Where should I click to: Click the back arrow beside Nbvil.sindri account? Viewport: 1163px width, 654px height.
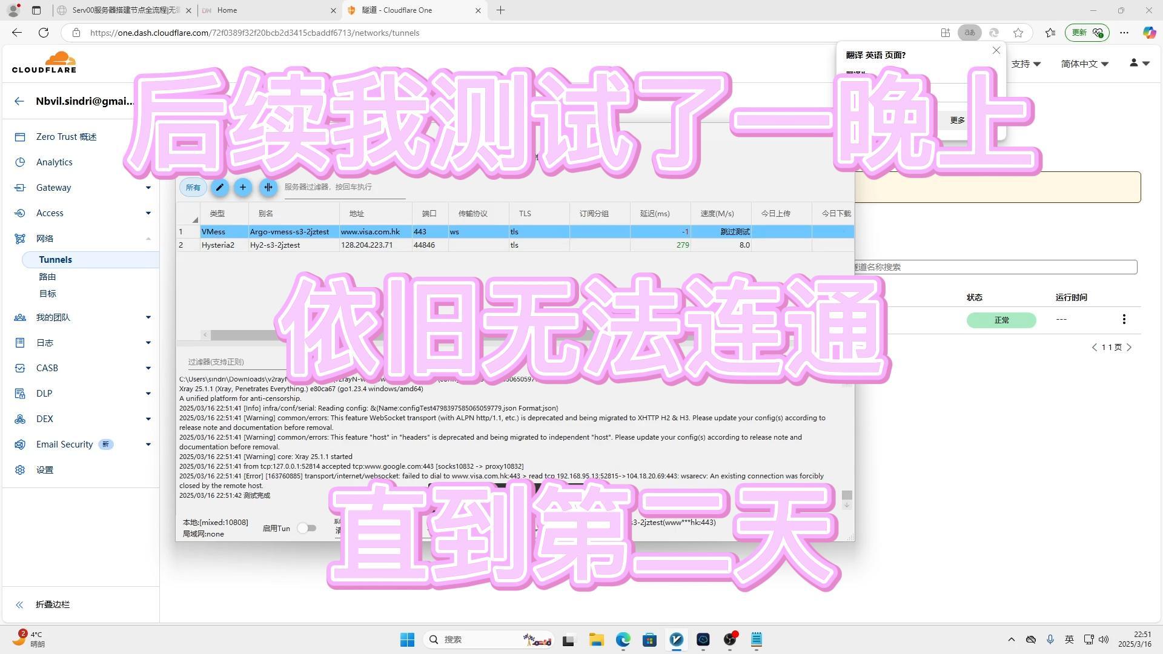pos(19,101)
